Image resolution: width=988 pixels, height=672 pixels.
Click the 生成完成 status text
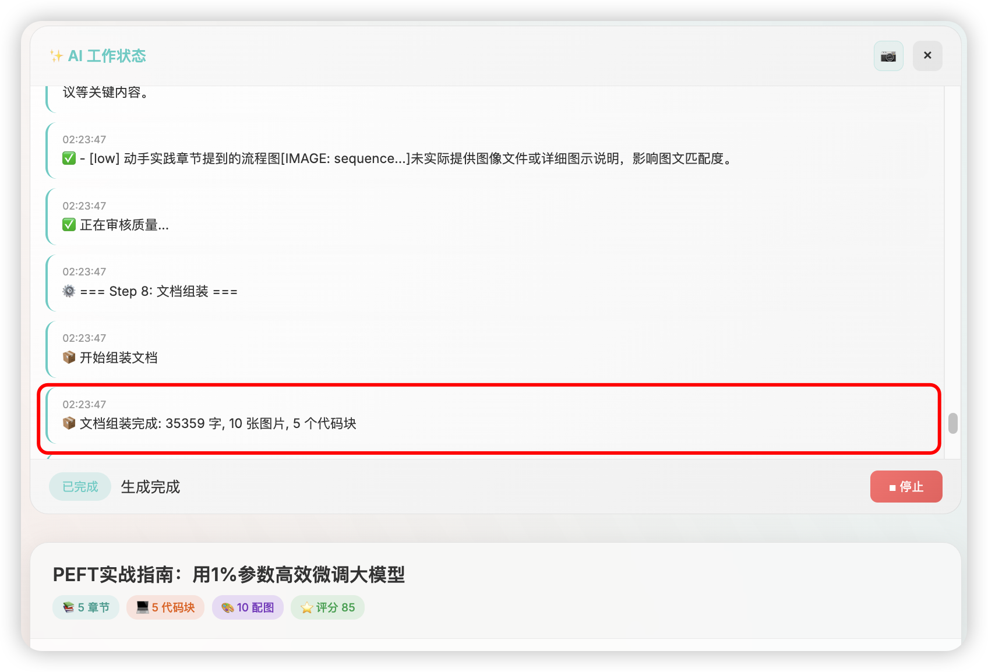[x=150, y=487]
